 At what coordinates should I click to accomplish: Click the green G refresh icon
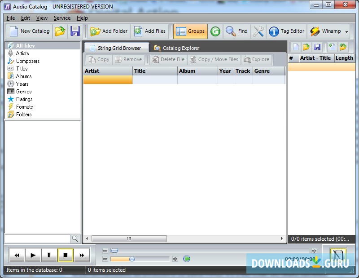[x=215, y=31]
